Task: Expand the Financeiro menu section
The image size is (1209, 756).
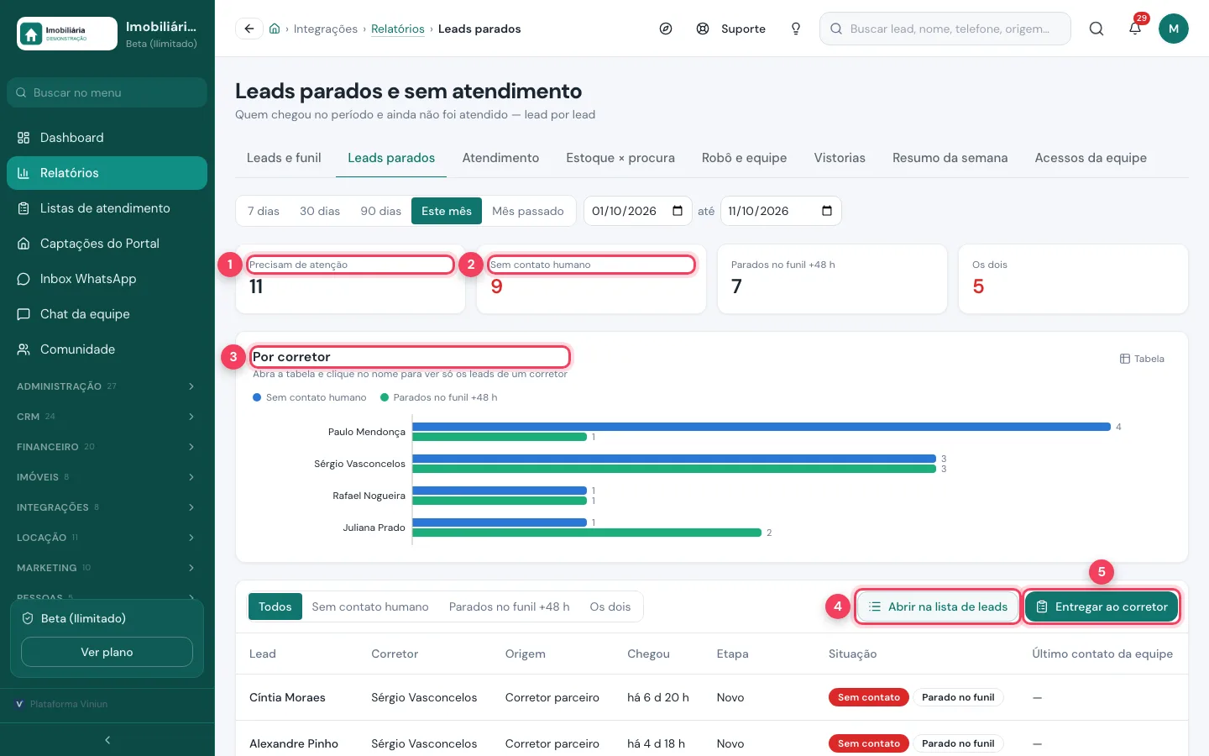Action: point(107,447)
